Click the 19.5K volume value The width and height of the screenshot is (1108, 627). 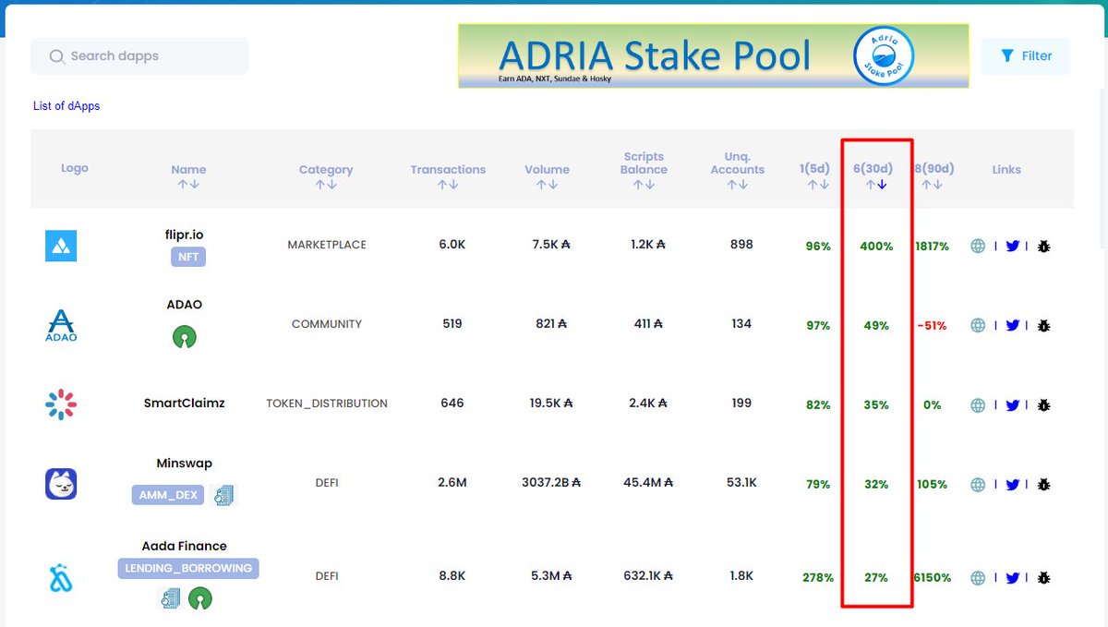pos(550,403)
